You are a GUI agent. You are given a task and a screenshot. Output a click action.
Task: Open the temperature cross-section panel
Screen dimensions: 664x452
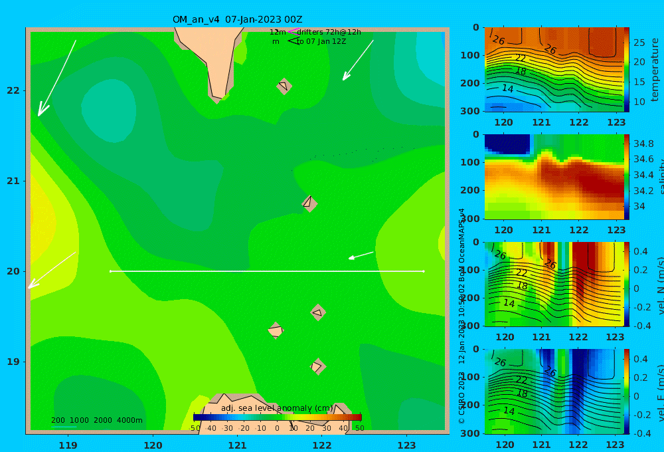(x=554, y=70)
